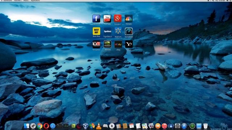Image resolution: width=232 pixels, height=130 pixels.
Task: Open the Walmart desktop shortcut
Action: coord(118,31)
